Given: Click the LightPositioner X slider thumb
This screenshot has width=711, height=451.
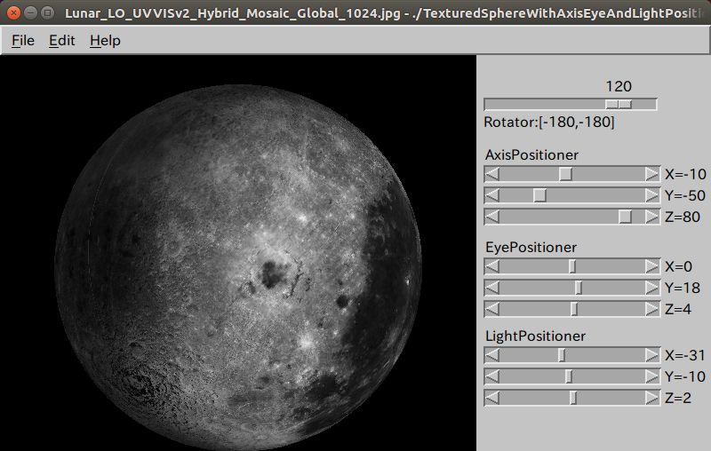Looking at the screenshot, I should click(562, 355).
